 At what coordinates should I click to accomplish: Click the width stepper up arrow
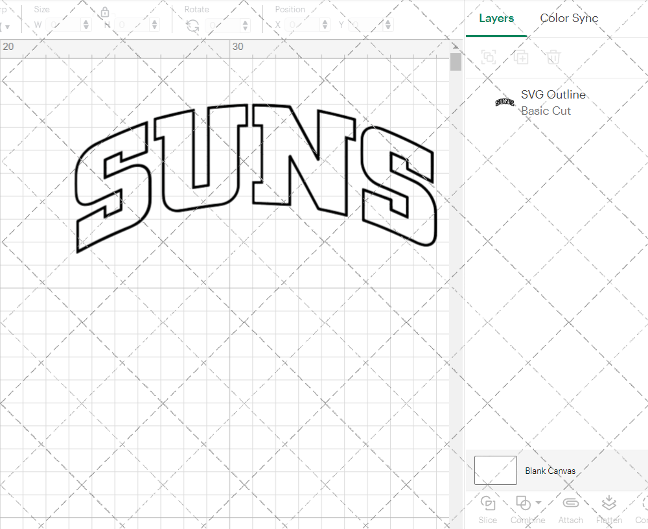(x=85, y=21)
